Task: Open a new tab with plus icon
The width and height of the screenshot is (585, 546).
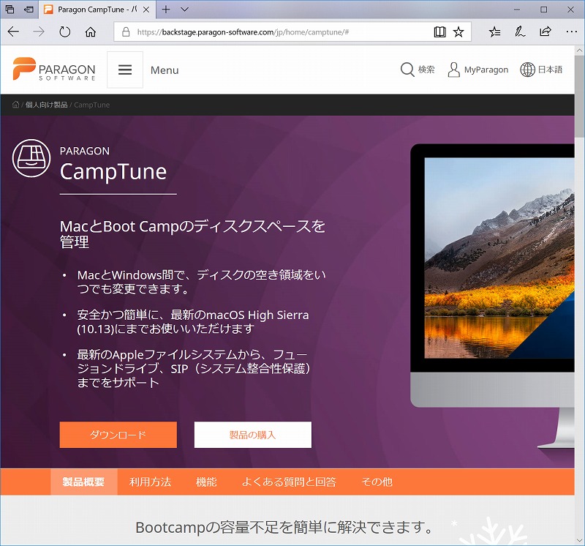Action: 166,10
